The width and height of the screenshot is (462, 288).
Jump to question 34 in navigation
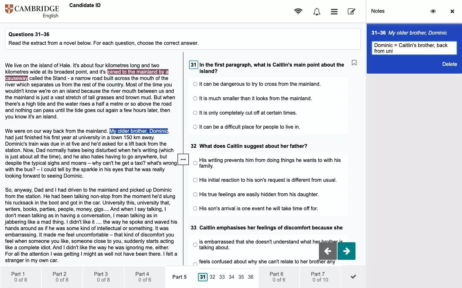[232, 277]
